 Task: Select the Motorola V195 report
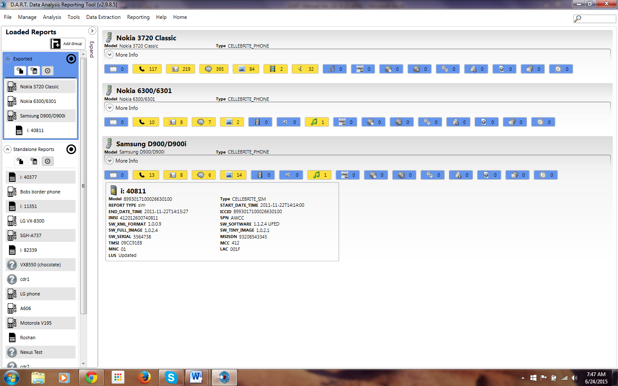click(x=41, y=323)
